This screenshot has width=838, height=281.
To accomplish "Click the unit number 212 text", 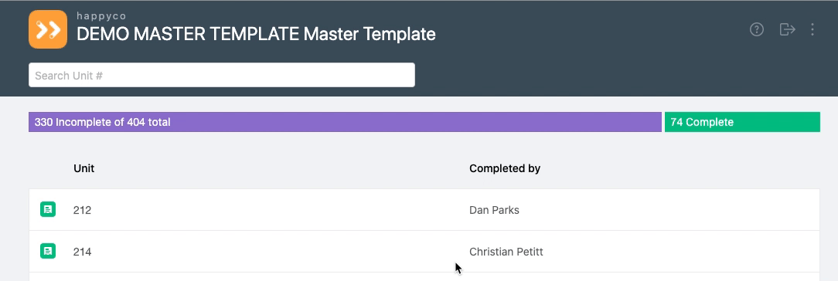I will [82, 210].
